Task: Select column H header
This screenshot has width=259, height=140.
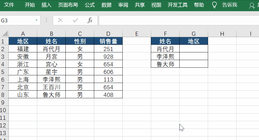Action: tap(222, 34)
